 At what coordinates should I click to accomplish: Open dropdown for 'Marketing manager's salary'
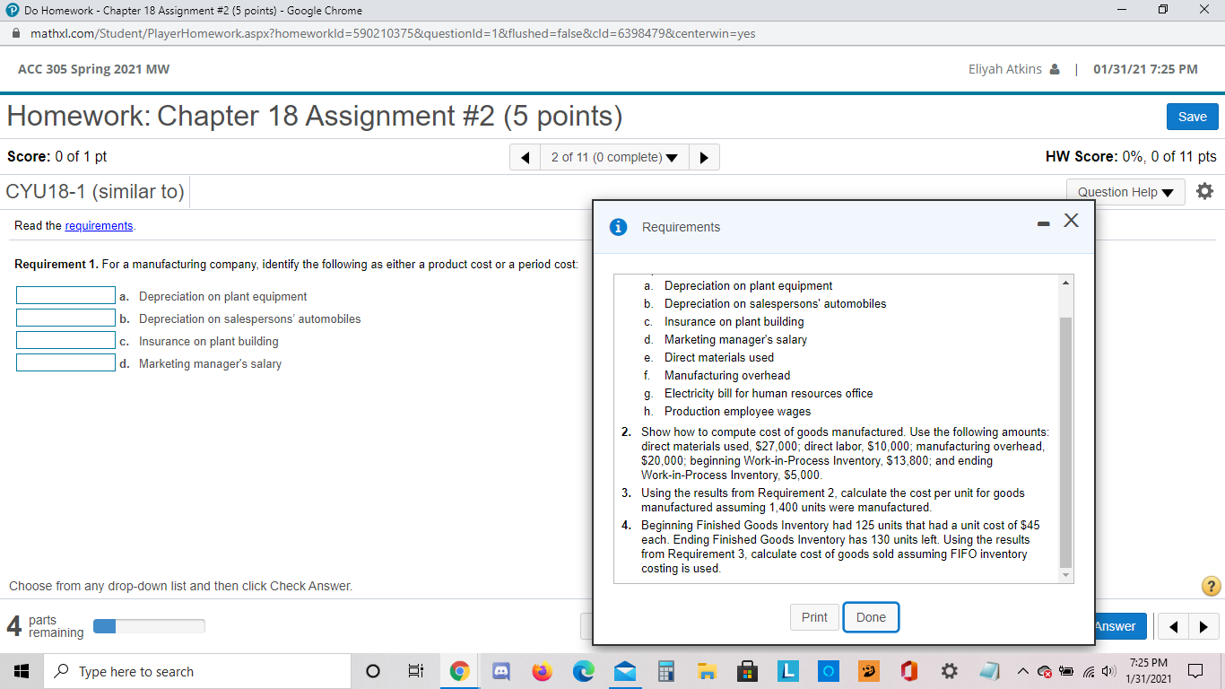pyautogui.click(x=65, y=362)
